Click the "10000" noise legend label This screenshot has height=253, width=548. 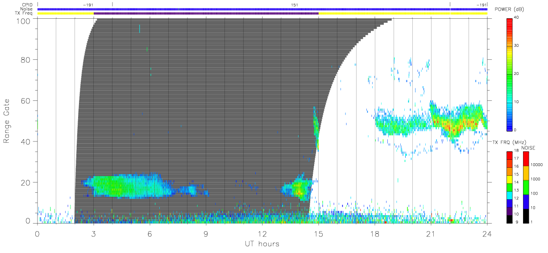537,166
